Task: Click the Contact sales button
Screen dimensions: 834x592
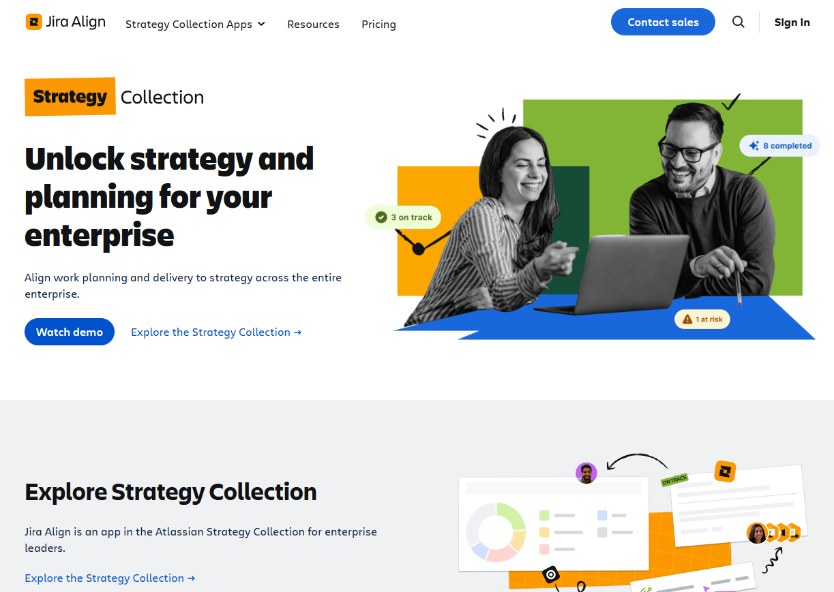Action: coord(663,22)
